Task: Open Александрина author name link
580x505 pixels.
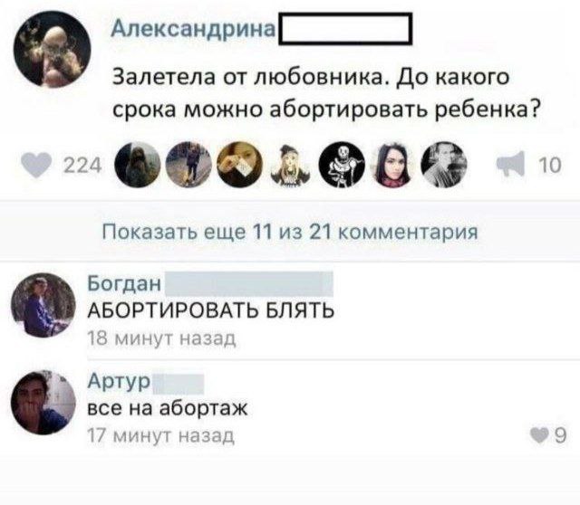Action: tap(193, 29)
